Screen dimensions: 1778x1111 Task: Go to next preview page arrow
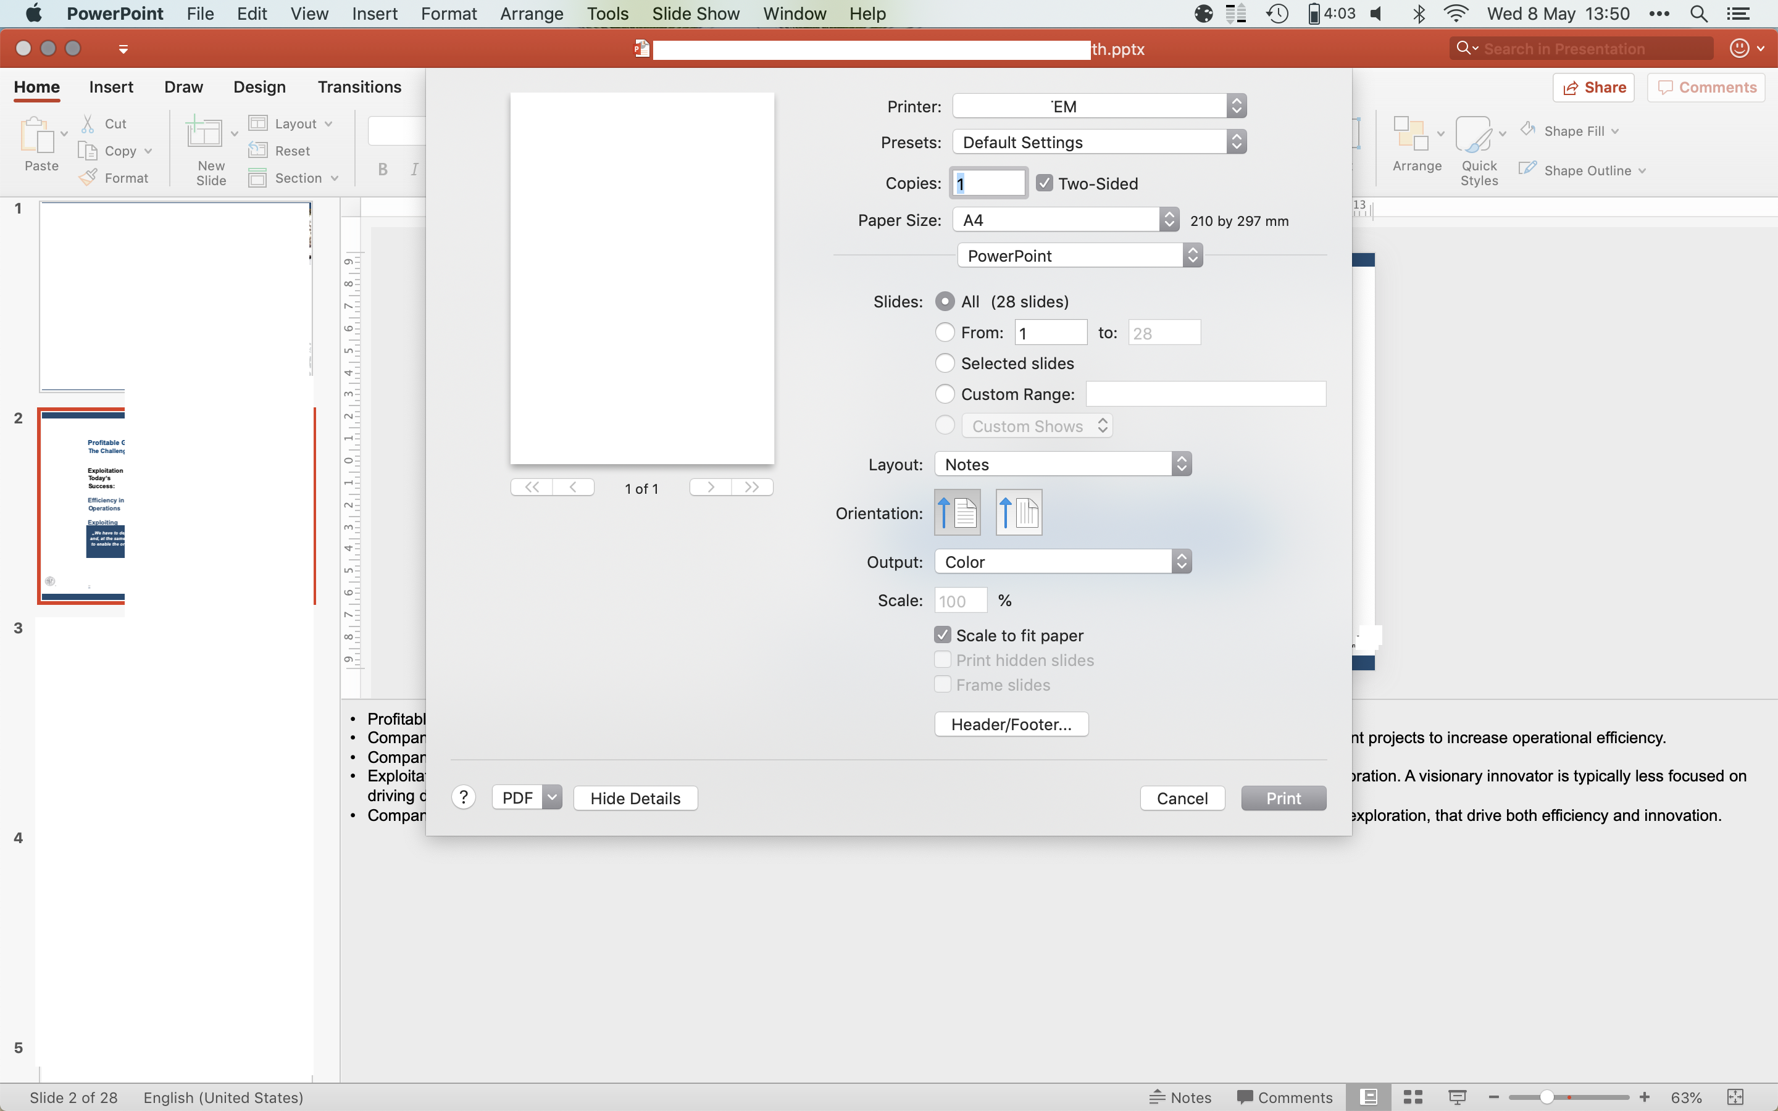tap(711, 487)
